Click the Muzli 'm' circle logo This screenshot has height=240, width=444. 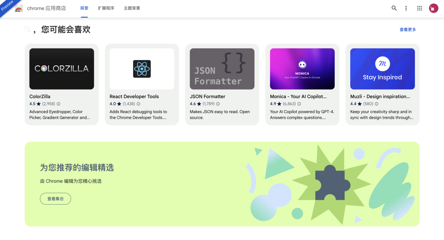point(382,64)
